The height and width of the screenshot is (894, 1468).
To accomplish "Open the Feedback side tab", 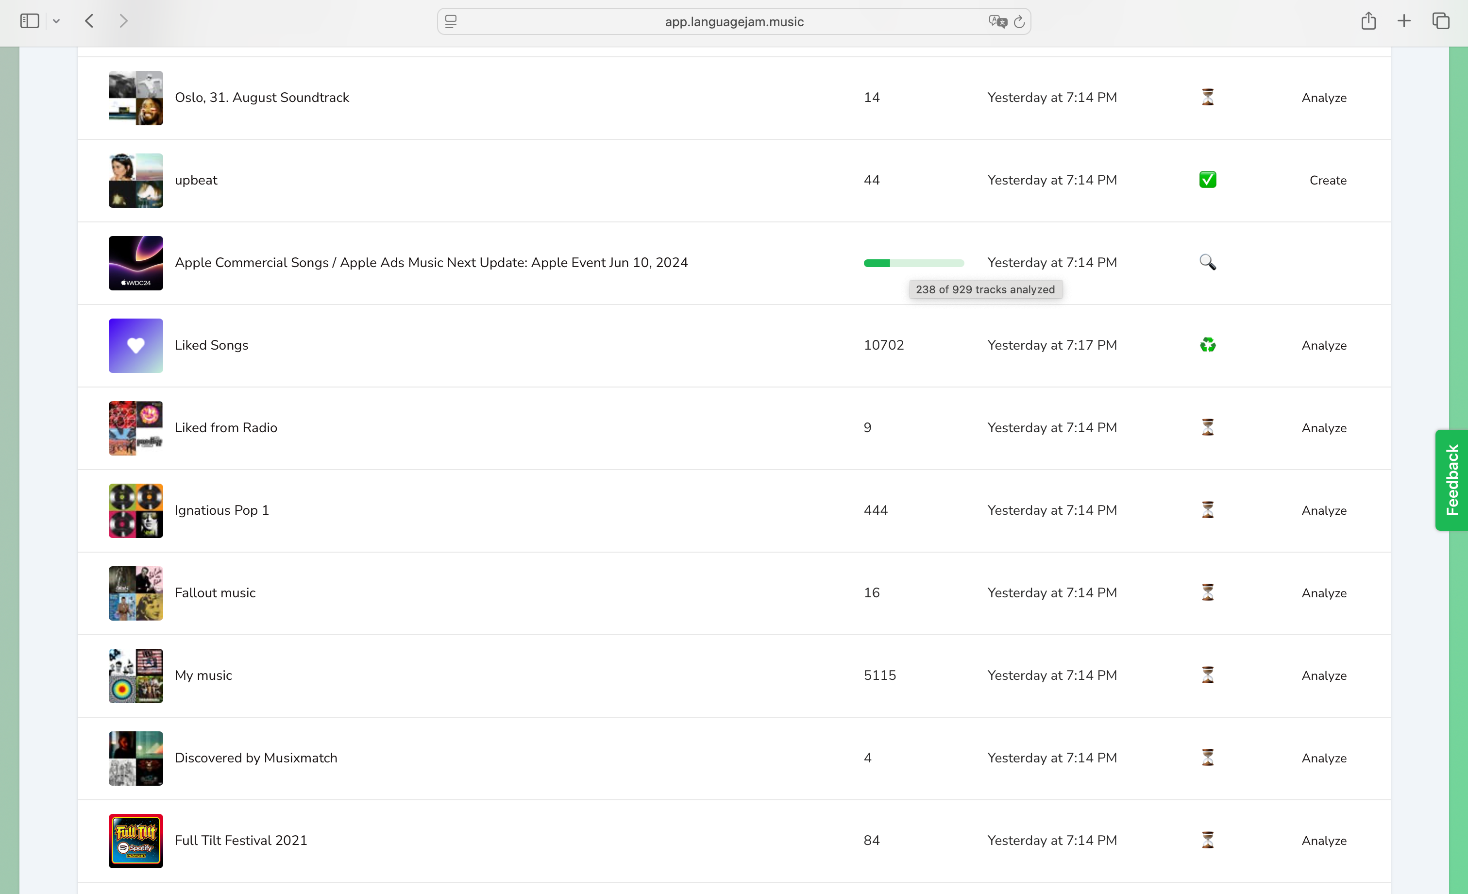I will click(x=1451, y=479).
